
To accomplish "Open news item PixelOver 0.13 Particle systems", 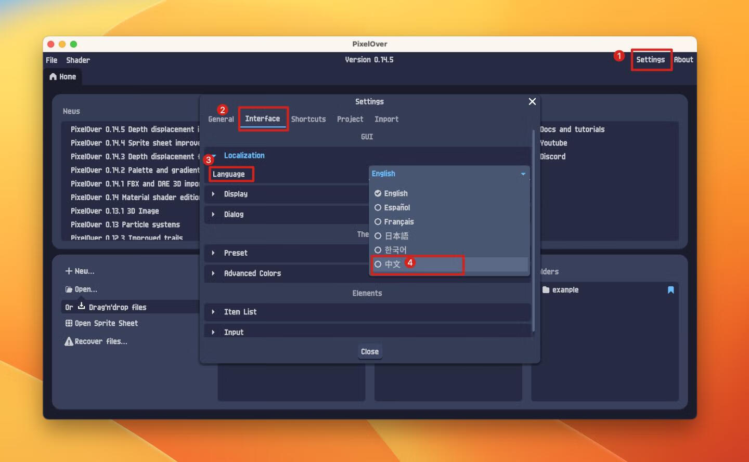I will pos(125,225).
